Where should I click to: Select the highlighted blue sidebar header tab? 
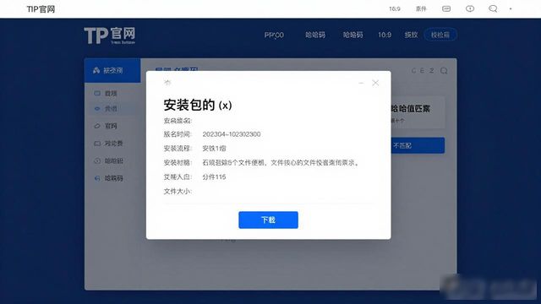pyautogui.click(x=112, y=70)
